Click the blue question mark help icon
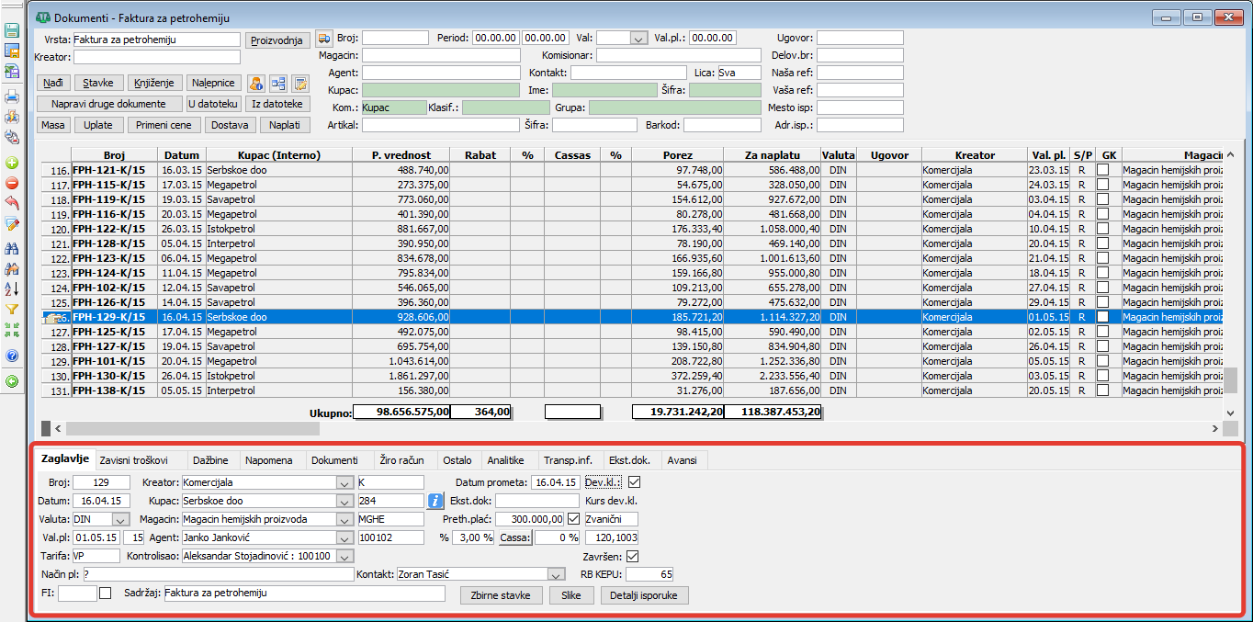The width and height of the screenshot is (1253, 622). pos(12,356)
